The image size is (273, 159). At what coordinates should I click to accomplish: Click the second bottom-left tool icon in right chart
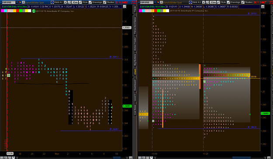[144, 158]
